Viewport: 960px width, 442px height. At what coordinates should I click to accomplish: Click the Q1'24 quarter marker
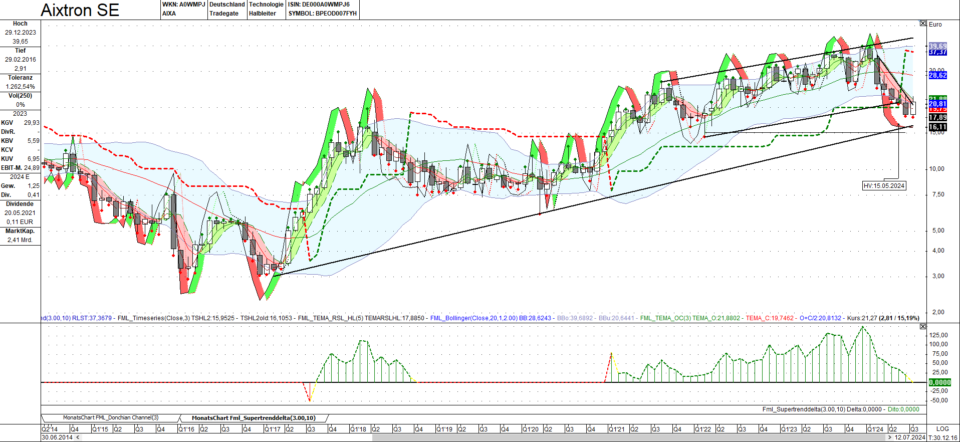pos(875,429)
